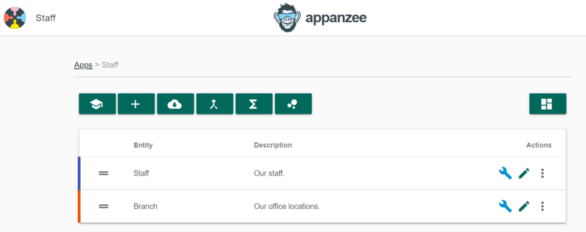Click the drag handle of Staff row
This screenshot has width=586, height=232.
104,173
